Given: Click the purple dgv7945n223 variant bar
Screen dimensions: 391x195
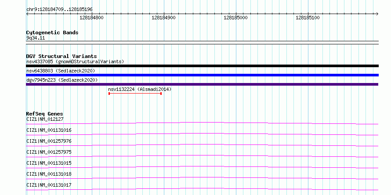Looking at the screenshot, I should 202,84.
